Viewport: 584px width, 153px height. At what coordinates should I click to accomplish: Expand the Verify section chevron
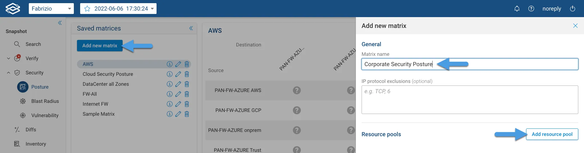click(x=9, y=58)
